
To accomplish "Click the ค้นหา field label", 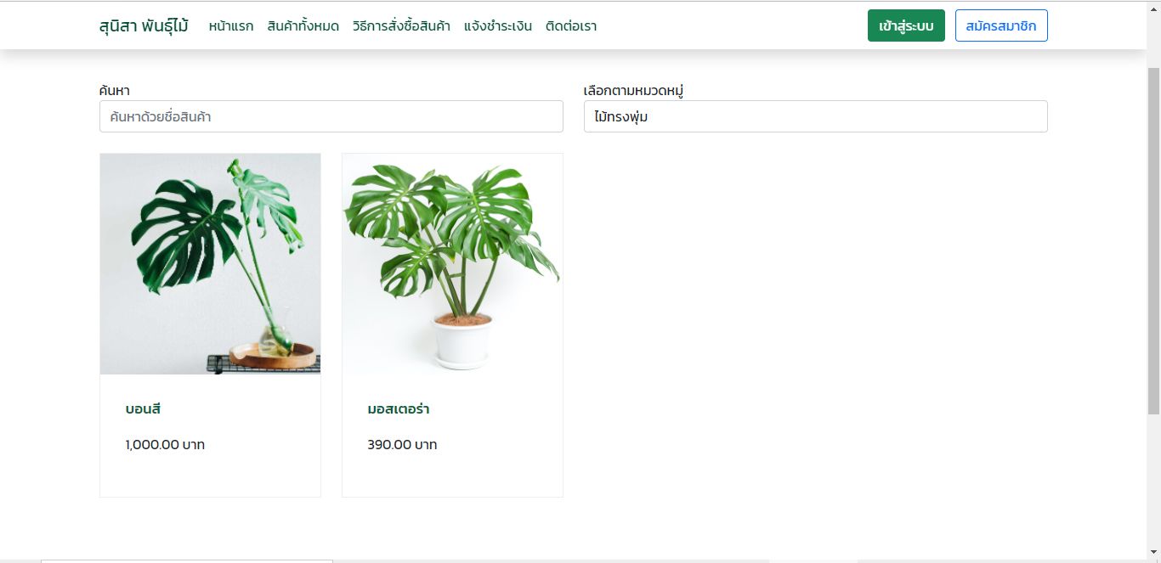I will 115,90.
